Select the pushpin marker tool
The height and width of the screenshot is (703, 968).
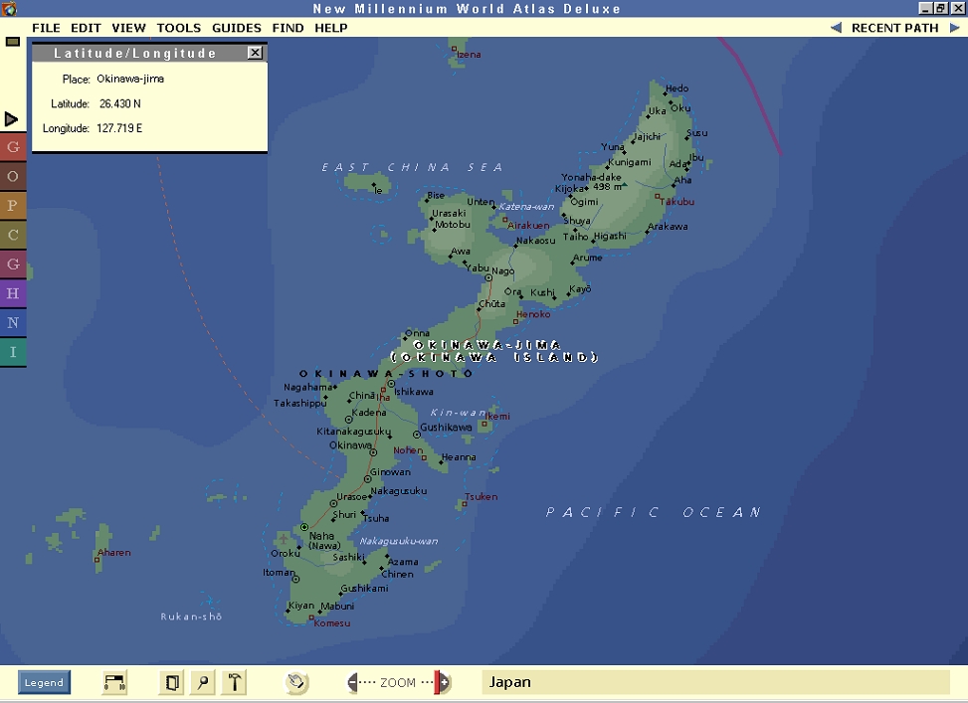click(203, 683)
